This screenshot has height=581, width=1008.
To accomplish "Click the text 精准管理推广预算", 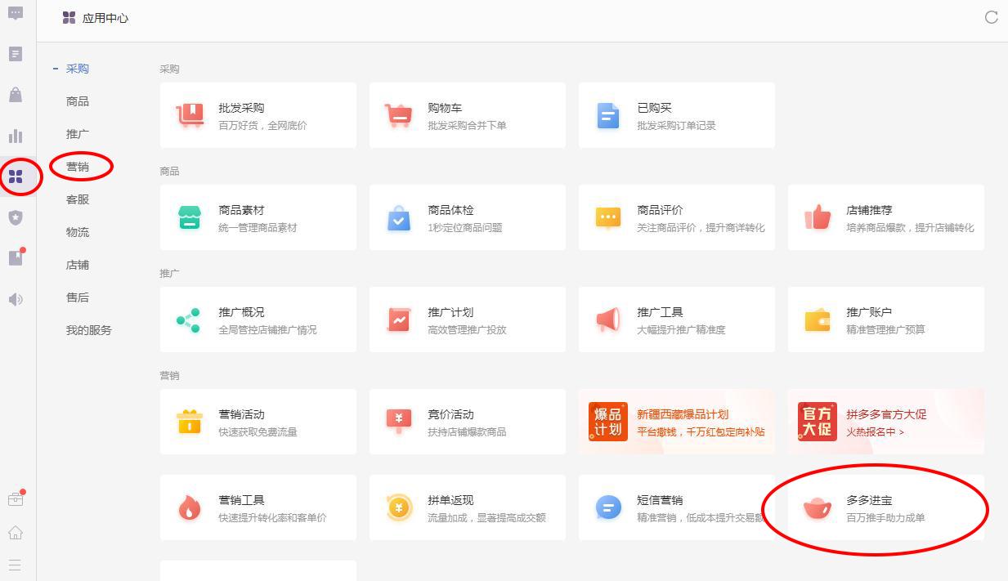I will (x=885, y=329).
